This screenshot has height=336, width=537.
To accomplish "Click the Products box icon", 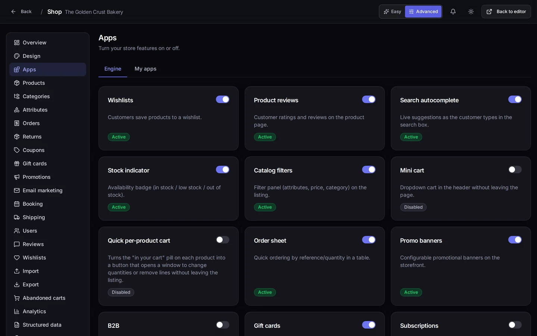I will pos(17,83).
